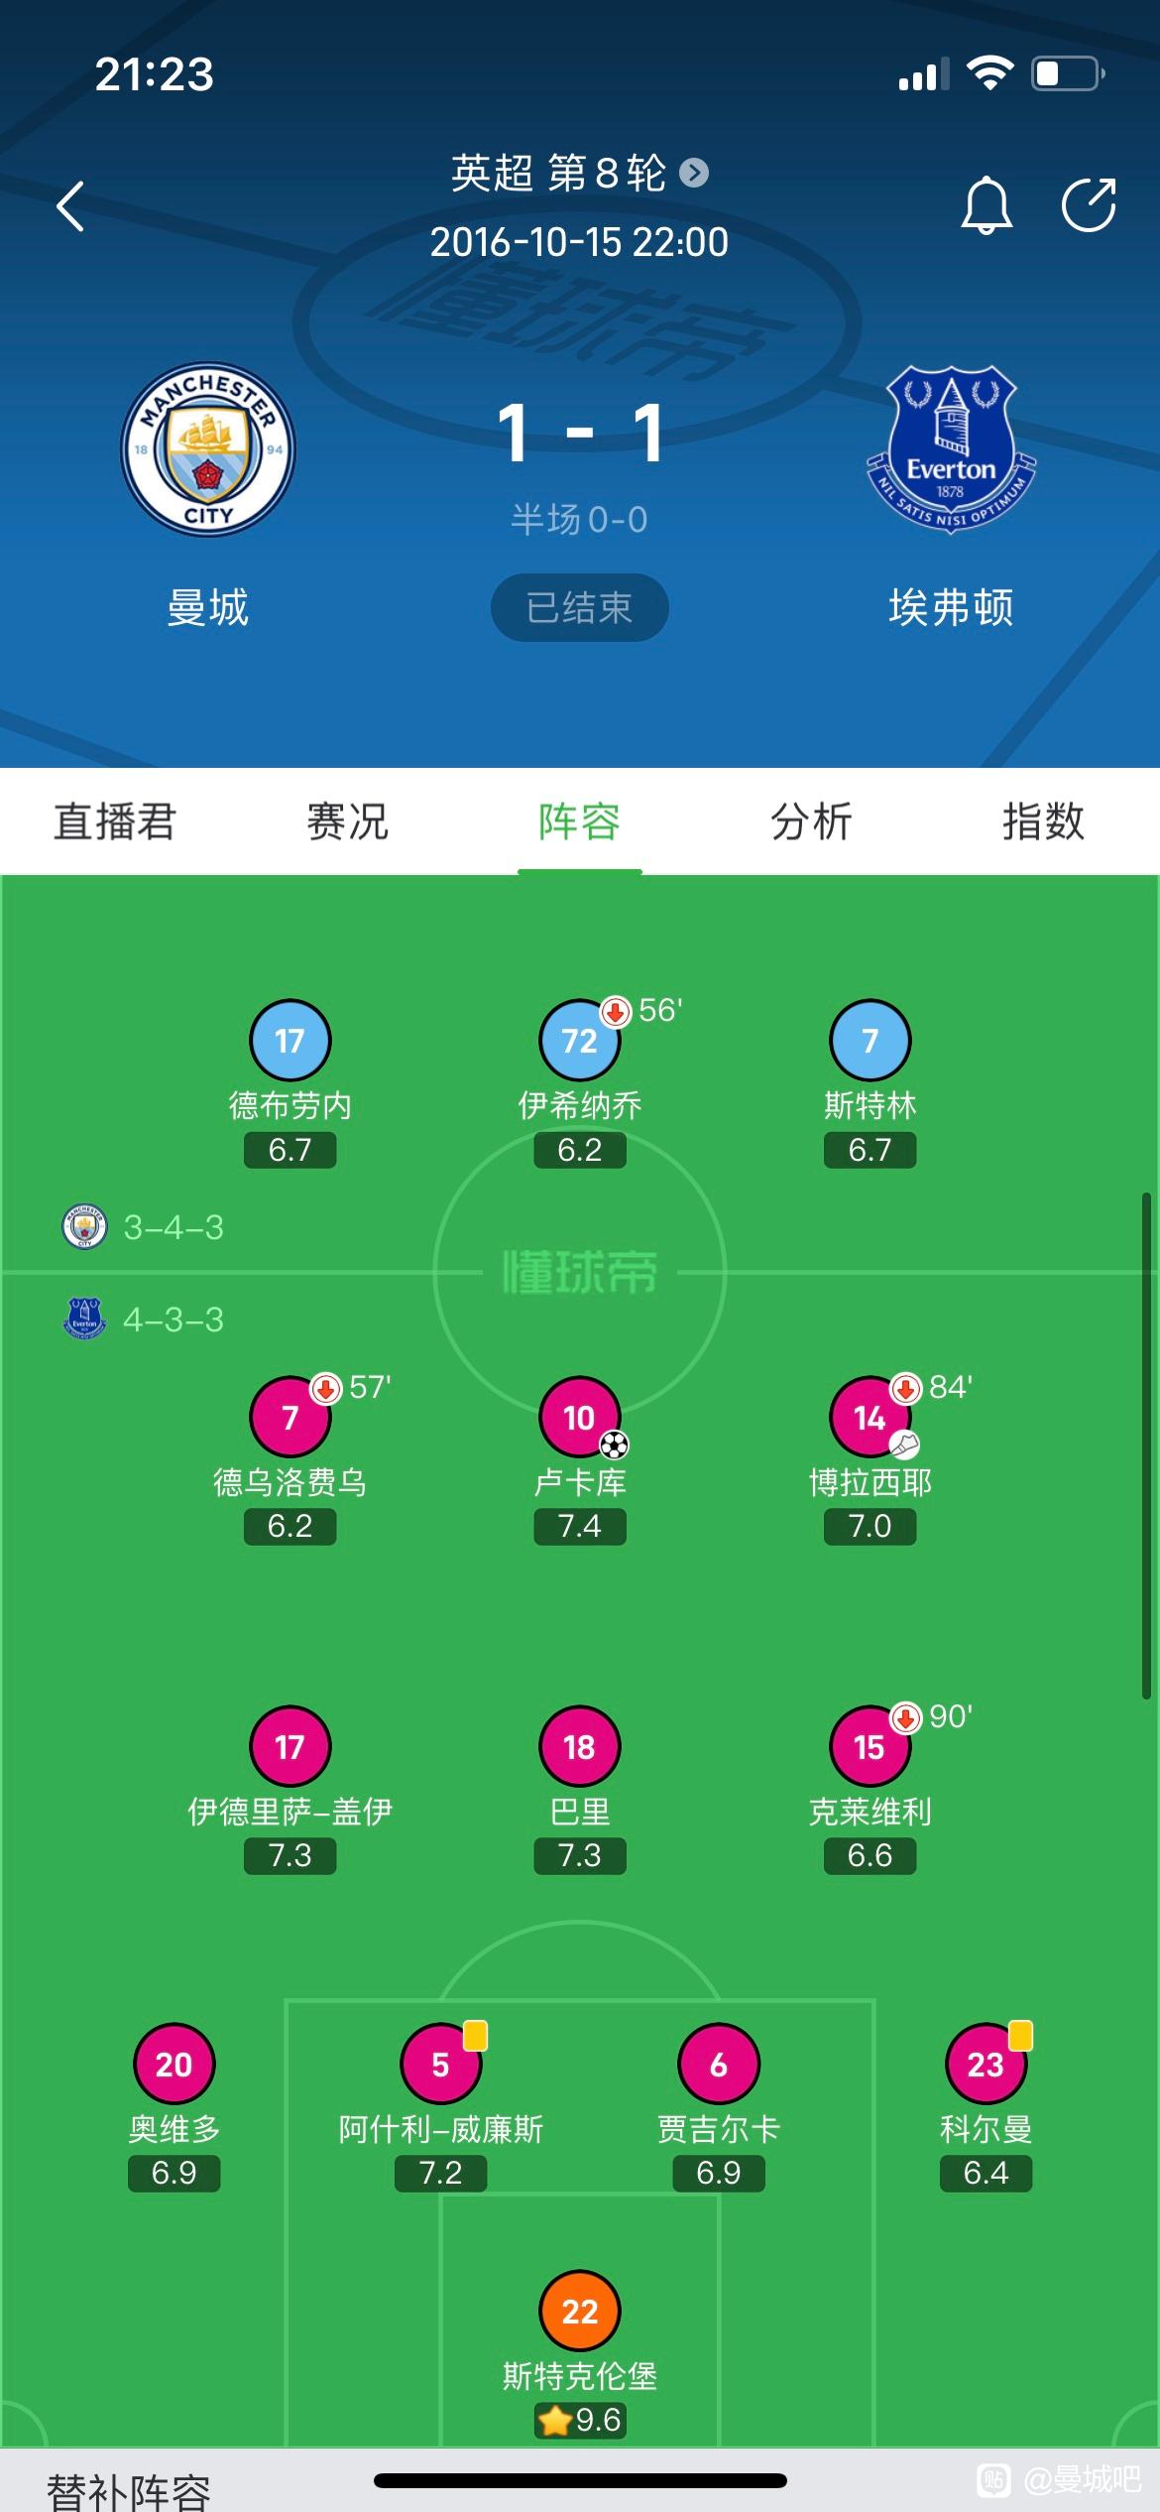Tap goalkeeper 22 斯特克伦堡 circle

point(580,2312)
